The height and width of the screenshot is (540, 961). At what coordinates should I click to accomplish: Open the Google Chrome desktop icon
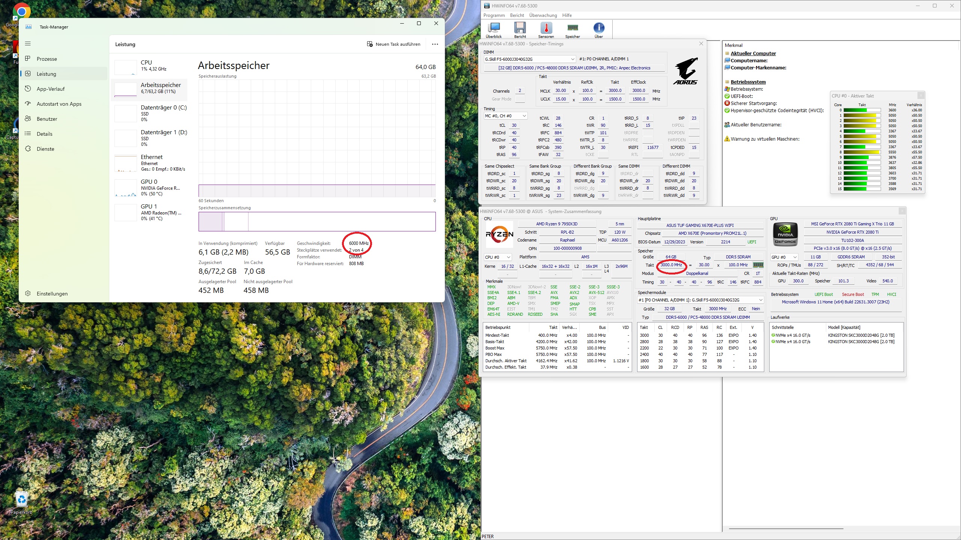click(x=21, y=15)
